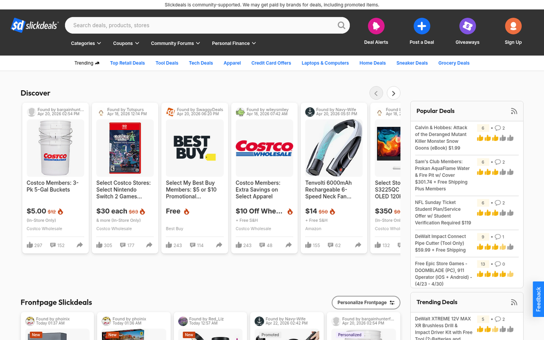
Task: Expand the Categories dropdown
Action: pos(86,43)
